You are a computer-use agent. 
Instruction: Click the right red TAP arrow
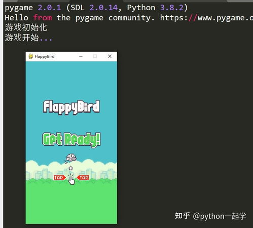point(83,177)
